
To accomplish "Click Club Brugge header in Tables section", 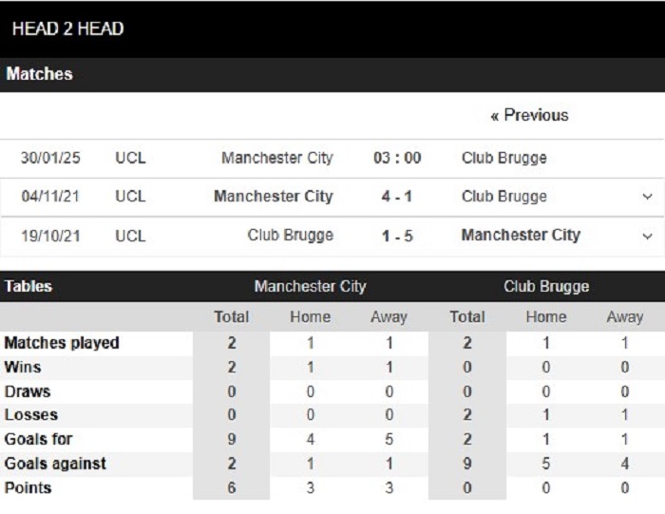I will (546, 286).
